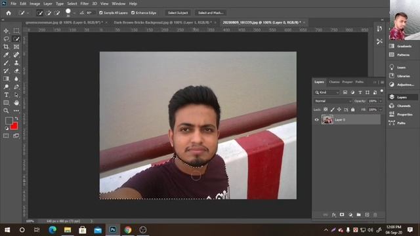The height and width of the screenshot is (236, 420).
Task: Swap foreground and background colors
Action: click(16, 118)
